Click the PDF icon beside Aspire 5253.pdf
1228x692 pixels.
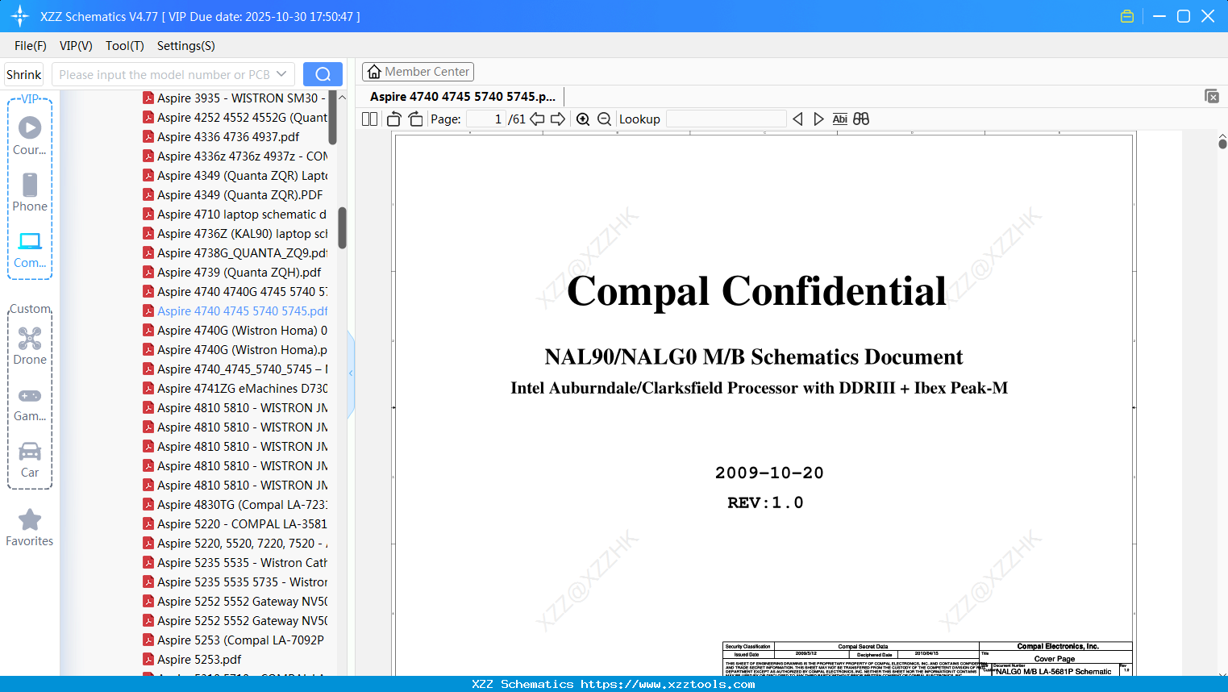click(x=148, y=659)
